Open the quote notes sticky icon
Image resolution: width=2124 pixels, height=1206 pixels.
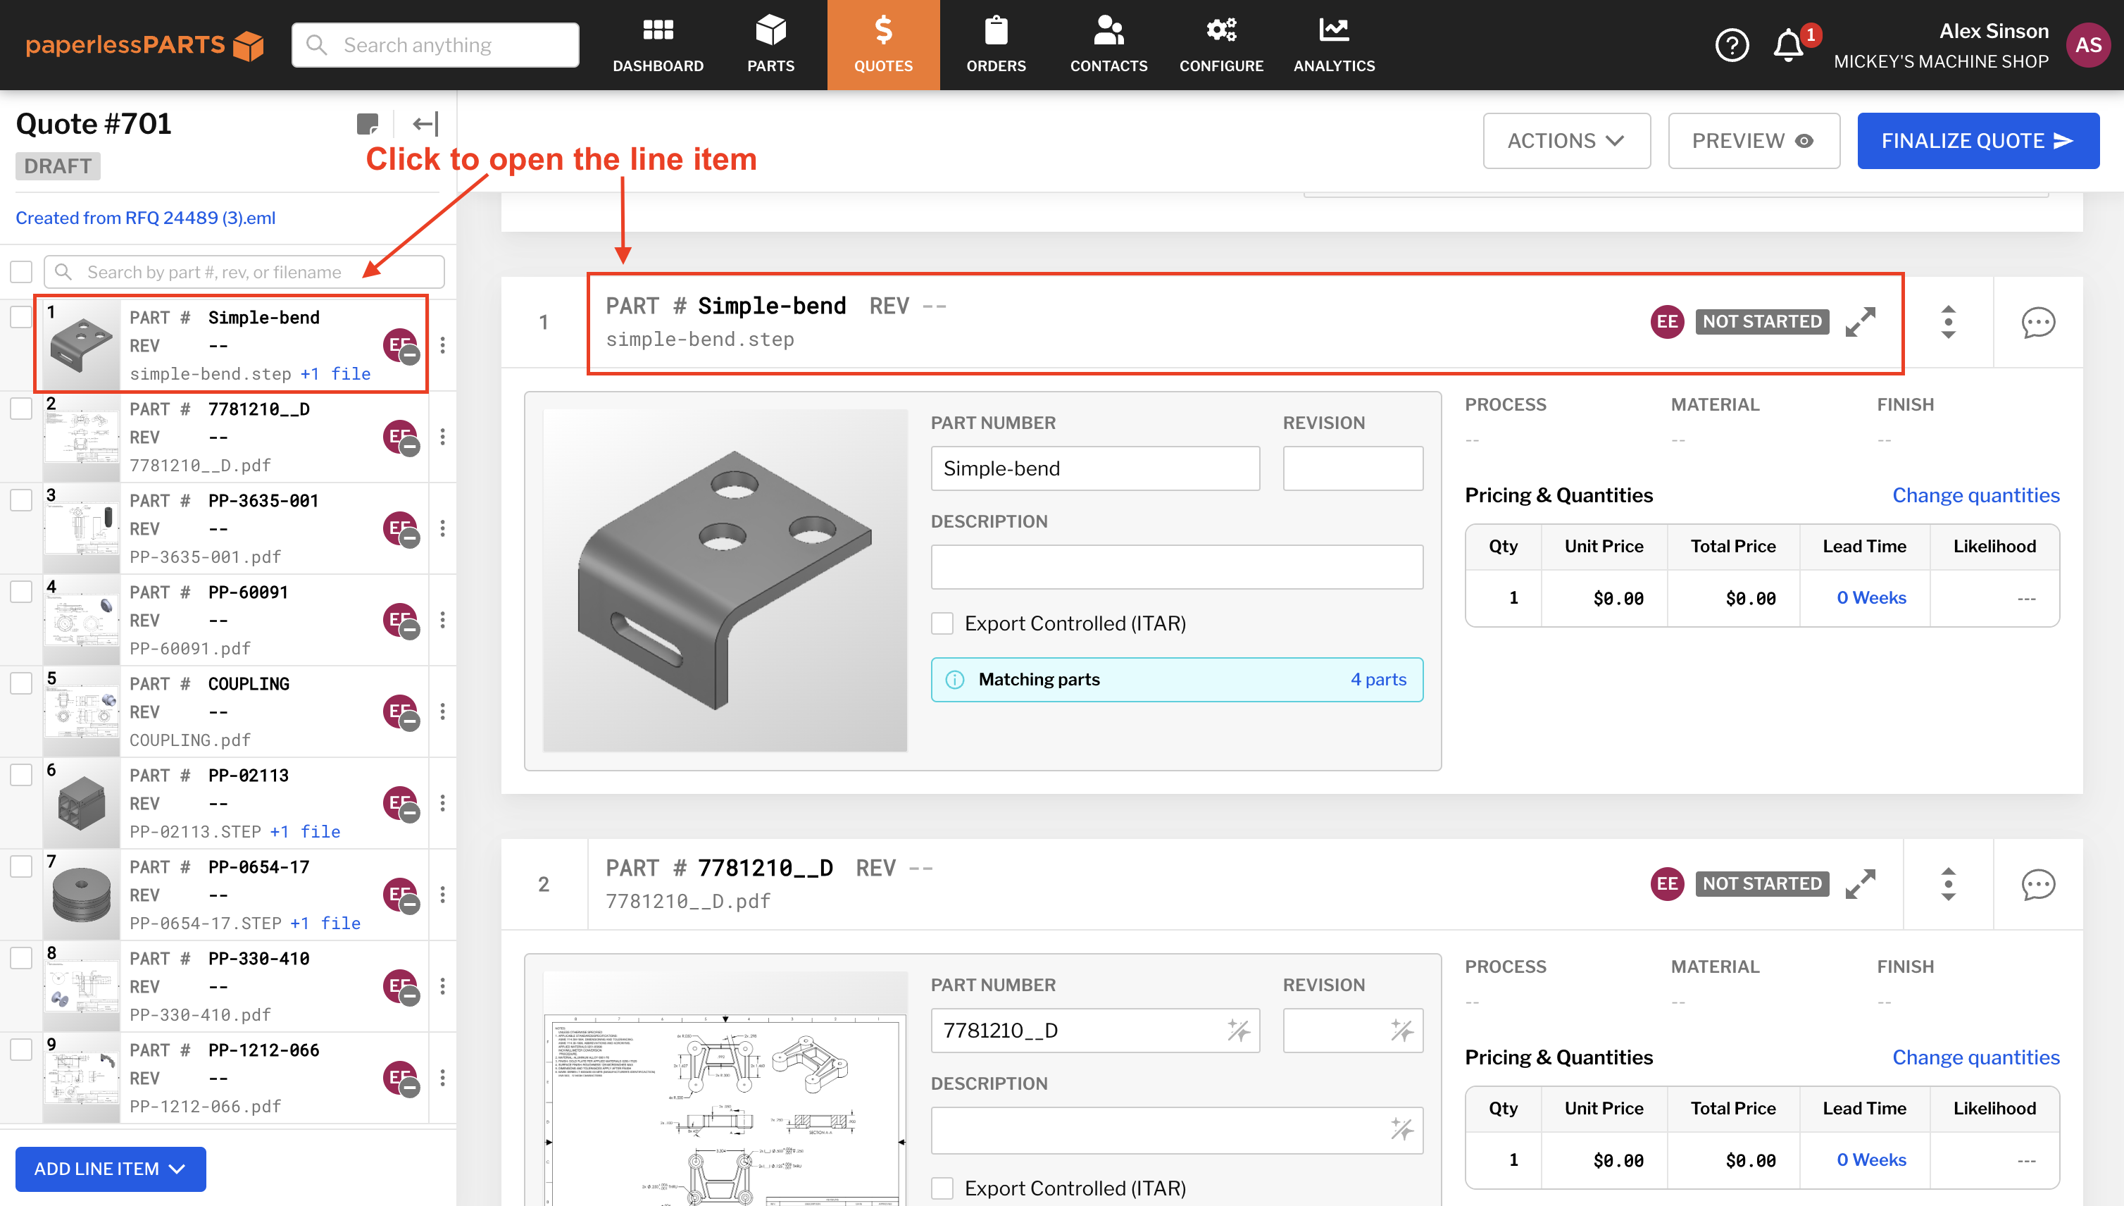367,124
